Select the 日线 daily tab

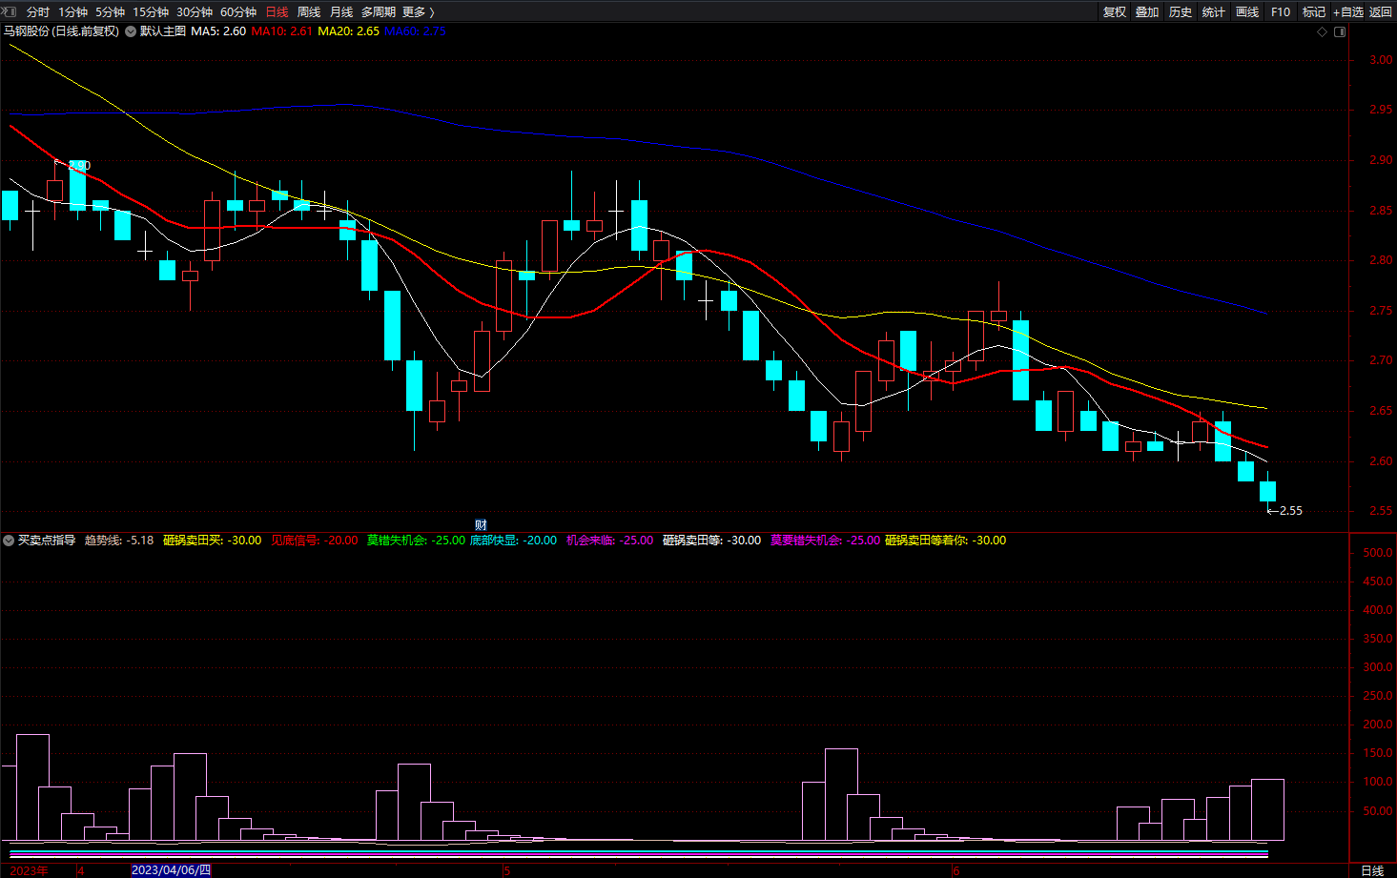coord(277,11)
